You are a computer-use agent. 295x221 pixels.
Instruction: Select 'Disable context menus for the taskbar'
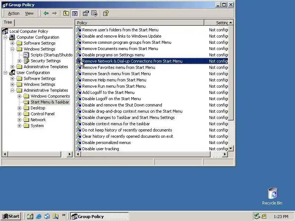pos(116,124)
